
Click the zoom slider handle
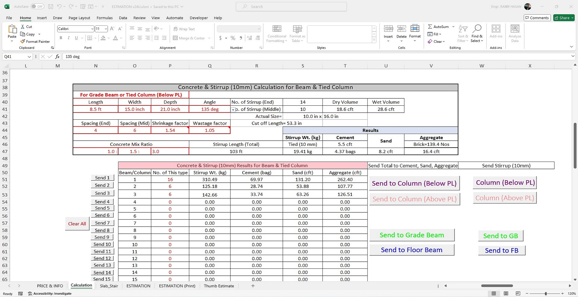(545, 294)
